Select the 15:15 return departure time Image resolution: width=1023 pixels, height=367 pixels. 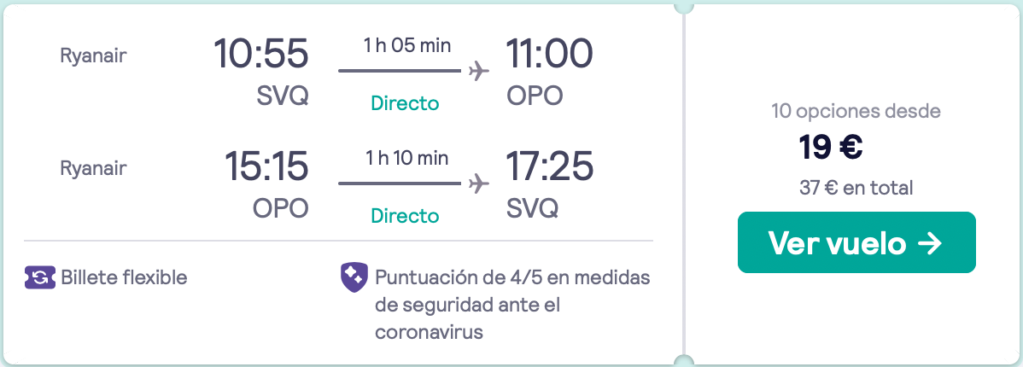coord(266,166)
